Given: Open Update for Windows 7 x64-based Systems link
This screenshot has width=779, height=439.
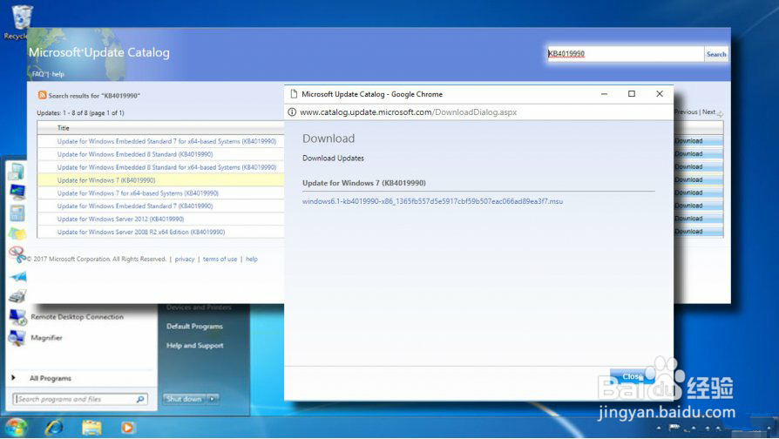Looking at the screenshot, I should tap(138, 193).
